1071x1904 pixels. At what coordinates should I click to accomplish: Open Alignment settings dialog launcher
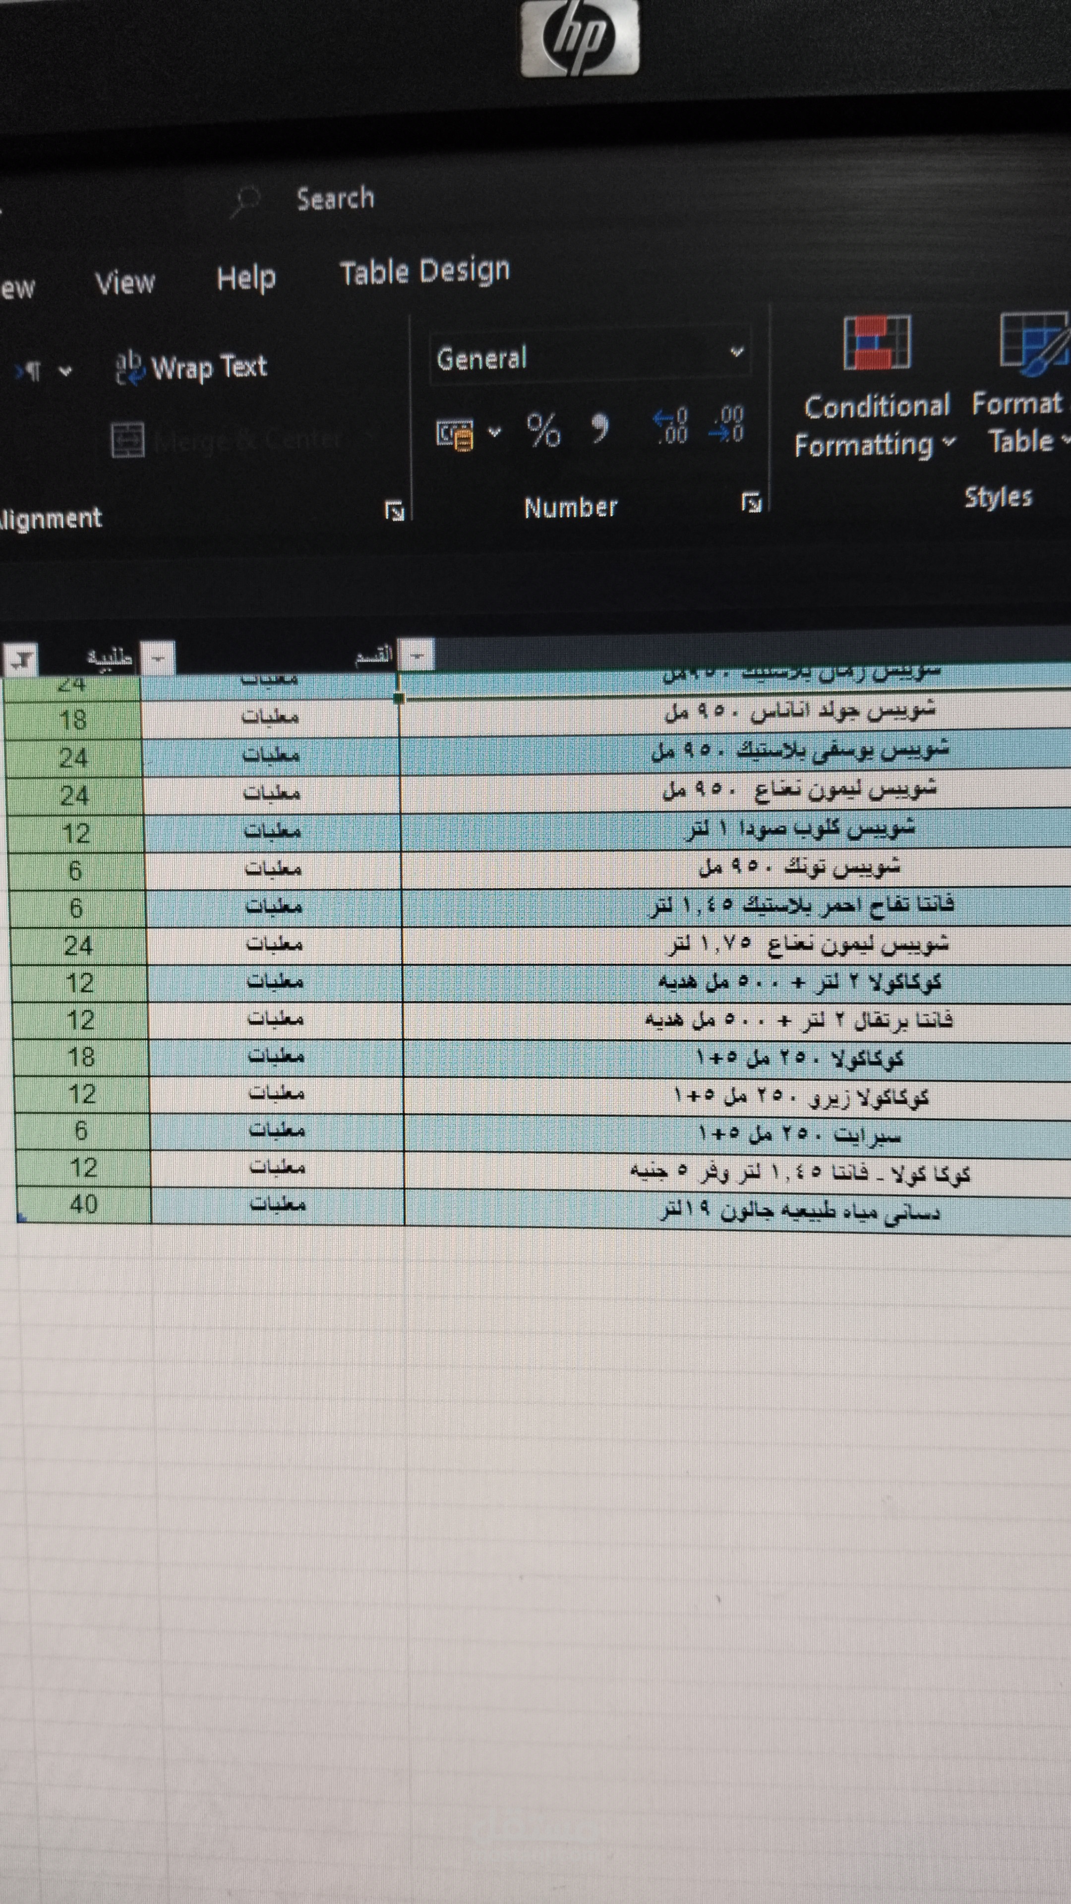point(395,511)
